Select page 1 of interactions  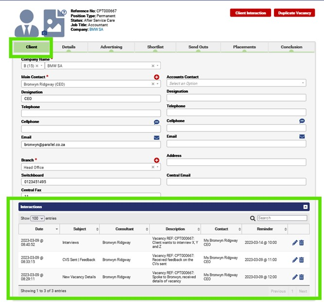coord(292,291)
